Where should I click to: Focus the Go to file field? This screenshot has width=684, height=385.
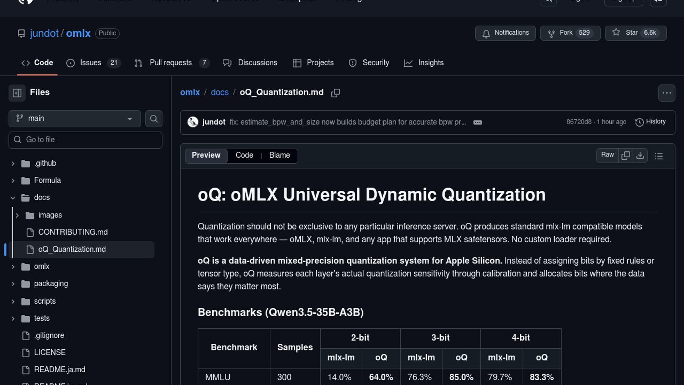coord(85,140)
